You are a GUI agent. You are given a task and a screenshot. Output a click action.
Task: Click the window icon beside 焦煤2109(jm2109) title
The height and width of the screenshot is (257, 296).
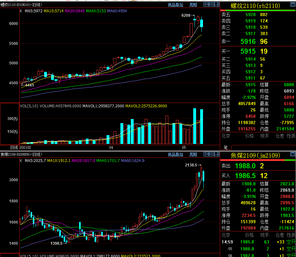point(293,154)
